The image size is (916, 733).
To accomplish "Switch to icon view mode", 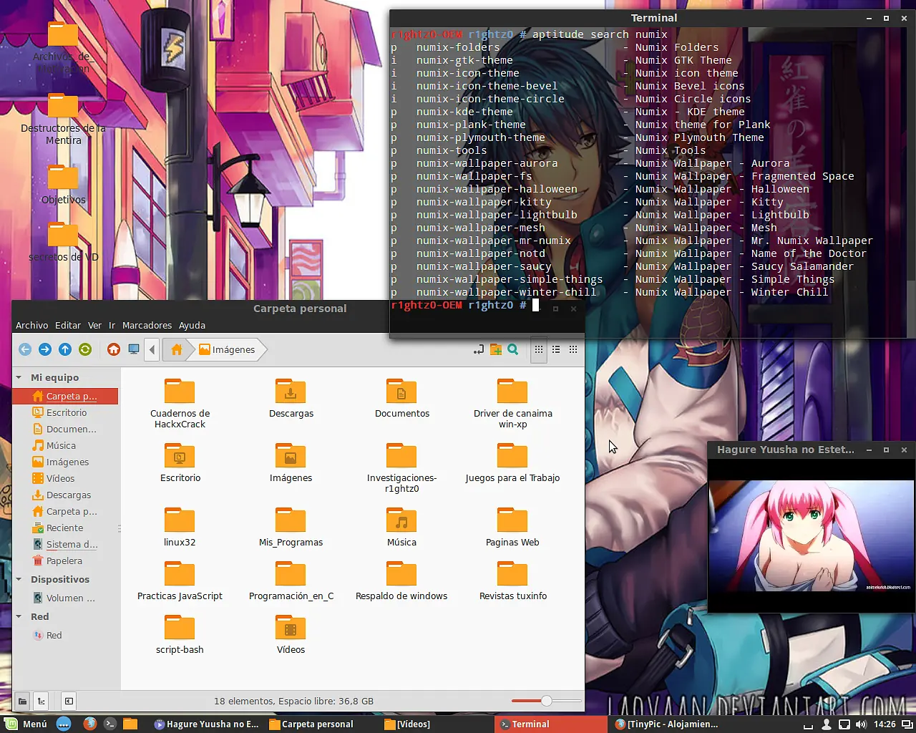I will click(539, 349).
